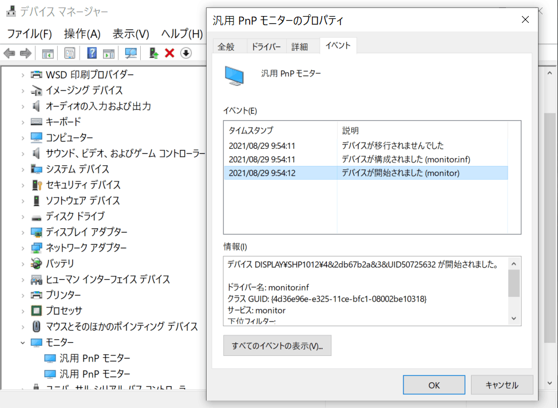Click the ソフトウェア デバイス icon
558x408 pixels.
36,200
